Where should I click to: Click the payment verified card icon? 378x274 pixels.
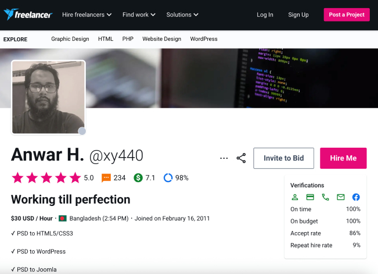pos(310,197)
